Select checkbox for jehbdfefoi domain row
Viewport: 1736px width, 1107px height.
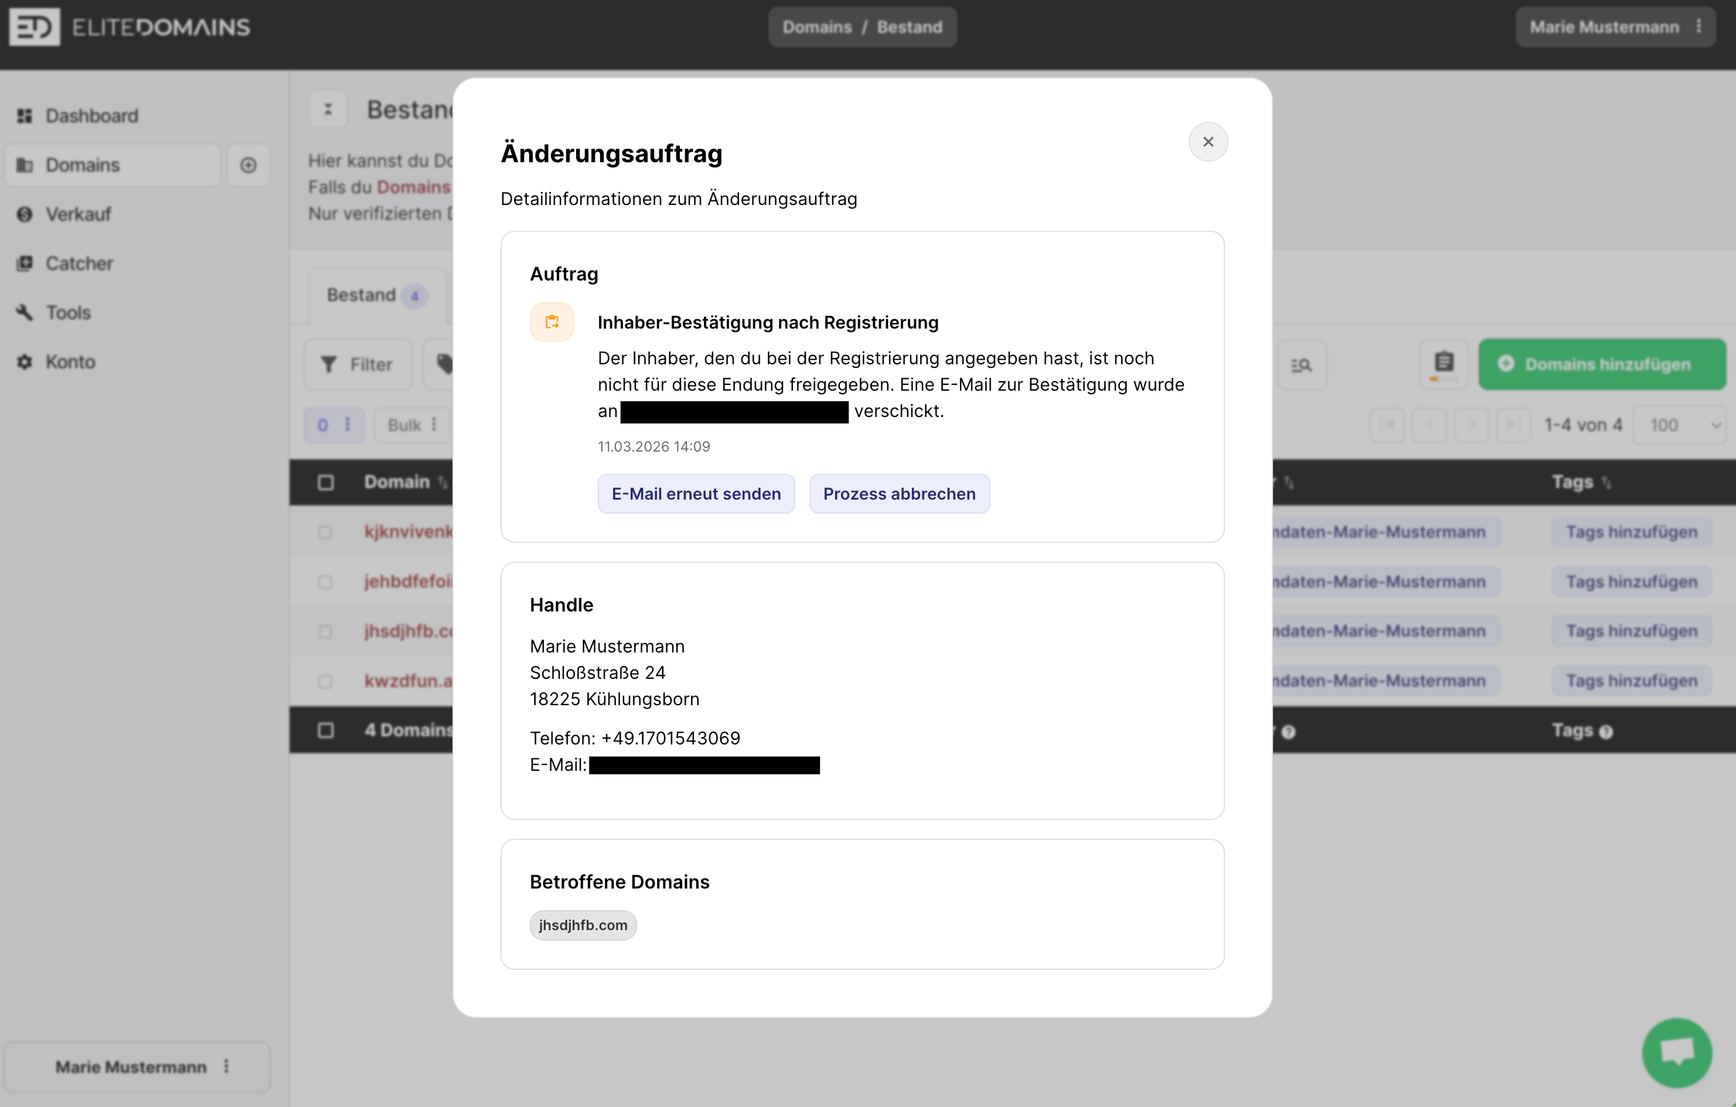(325, 581)
